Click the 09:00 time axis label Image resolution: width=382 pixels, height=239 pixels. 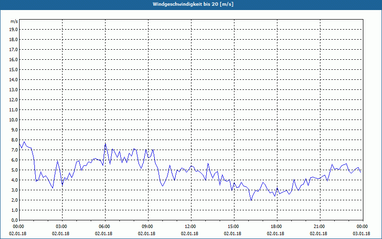point(148,227)
